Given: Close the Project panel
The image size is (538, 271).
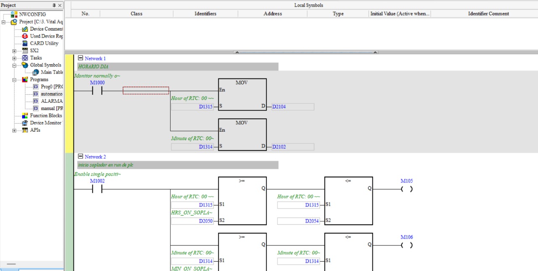Looking at the screenshot, I should 60,5.
